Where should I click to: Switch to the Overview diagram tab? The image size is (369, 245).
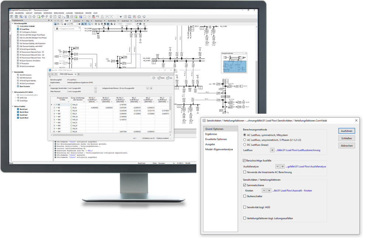pyautogui.click(x=77, y=21)
